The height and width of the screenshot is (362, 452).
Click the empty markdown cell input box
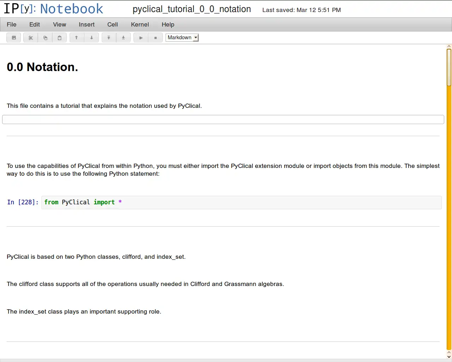pos(223,119)
